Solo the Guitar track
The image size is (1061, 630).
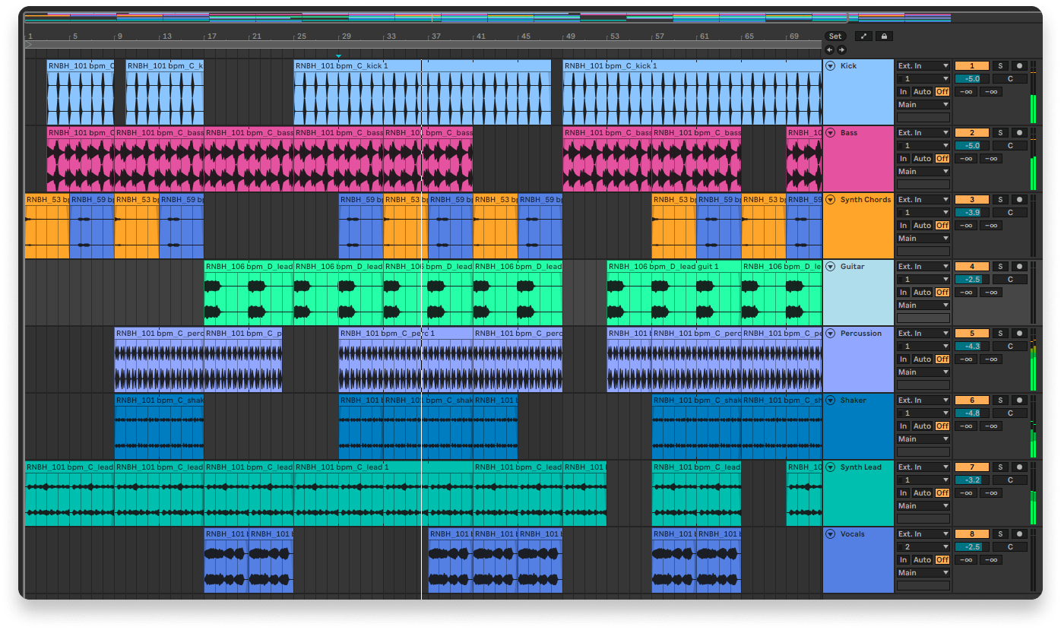[1000, 268]
